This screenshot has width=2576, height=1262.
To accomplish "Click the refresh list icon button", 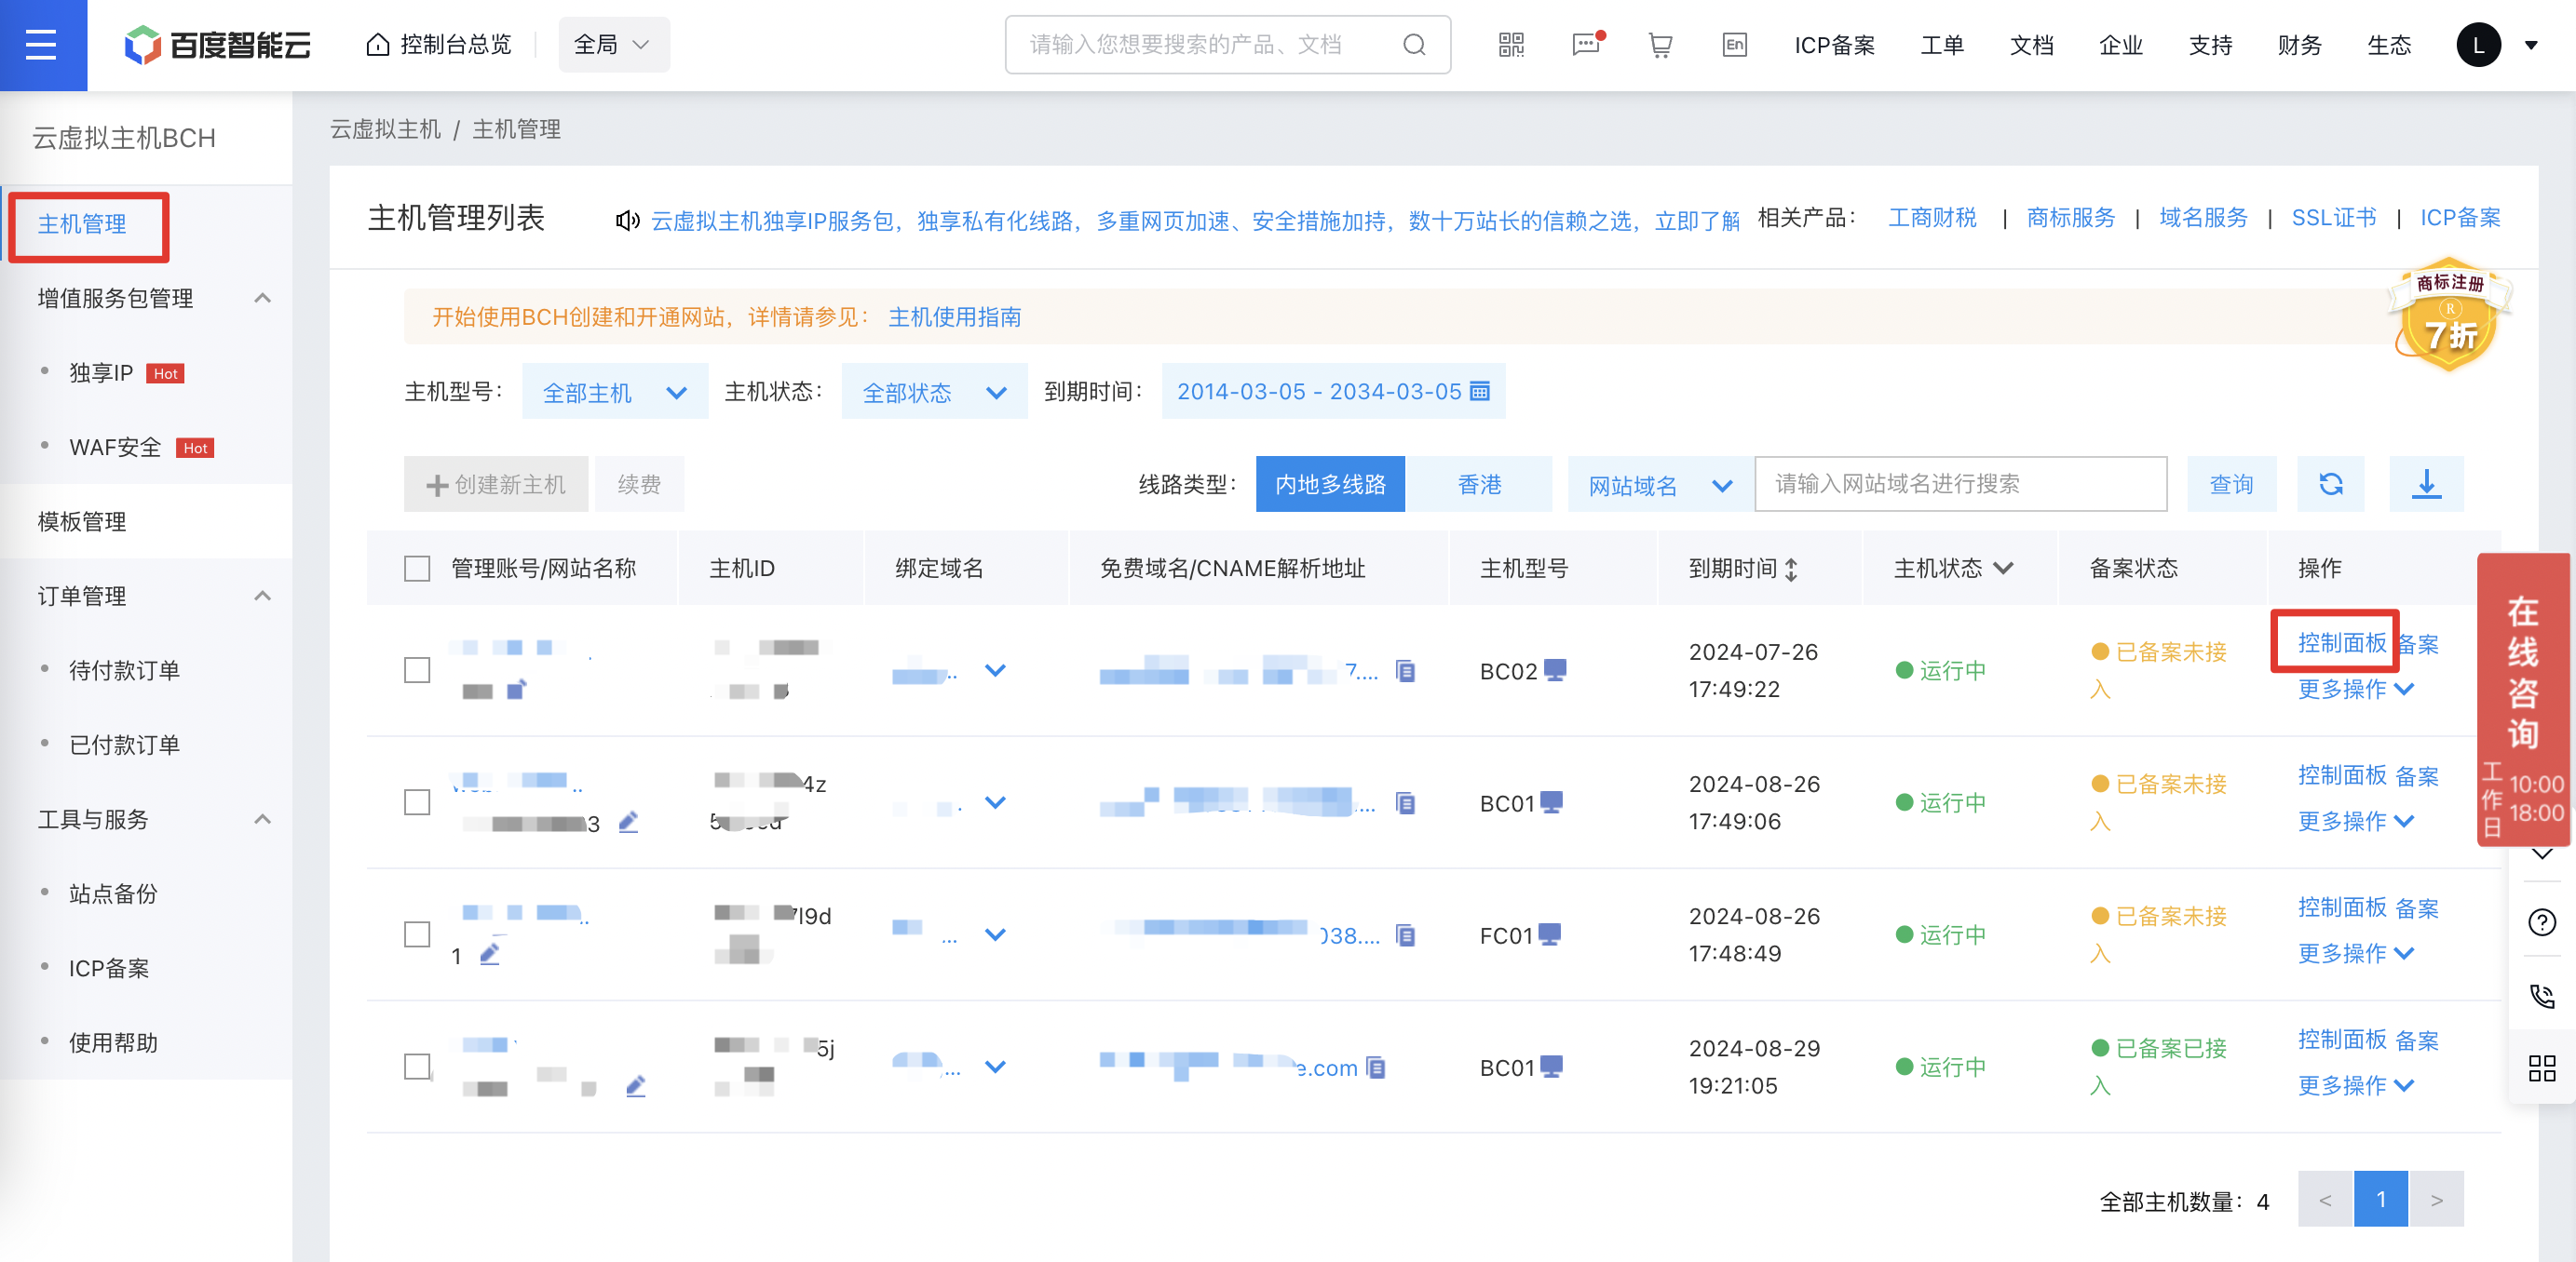I will (2330, 485).
